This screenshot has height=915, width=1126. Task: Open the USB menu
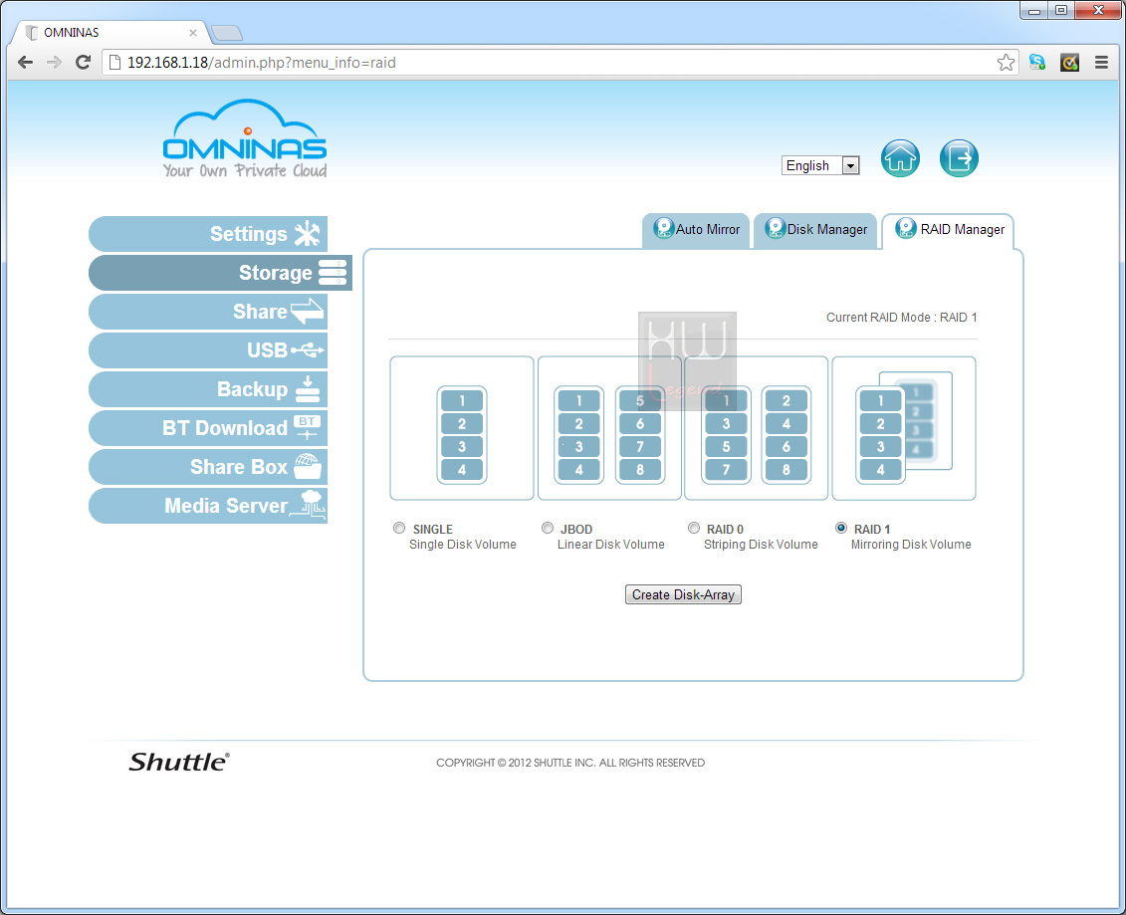(x=208, y=350)
